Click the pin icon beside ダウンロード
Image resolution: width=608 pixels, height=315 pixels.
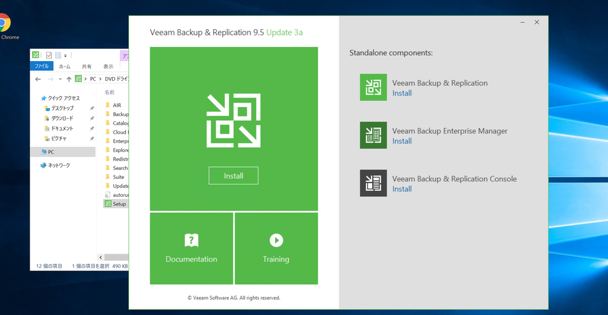click(92, 118)
